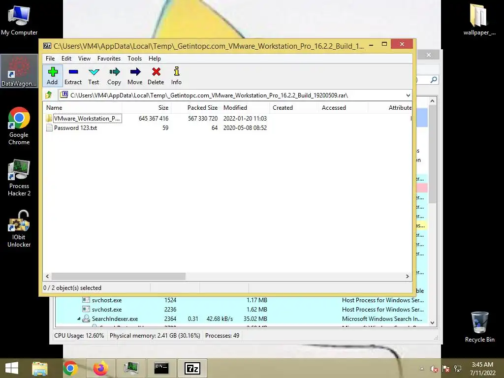This screenshot has width=504, height=378.
Task: Select the SearchIndexer.exe process row
Action: 241,318
